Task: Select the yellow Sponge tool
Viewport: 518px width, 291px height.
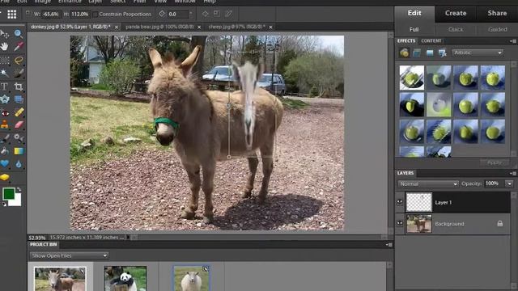Action: point(4,178)
